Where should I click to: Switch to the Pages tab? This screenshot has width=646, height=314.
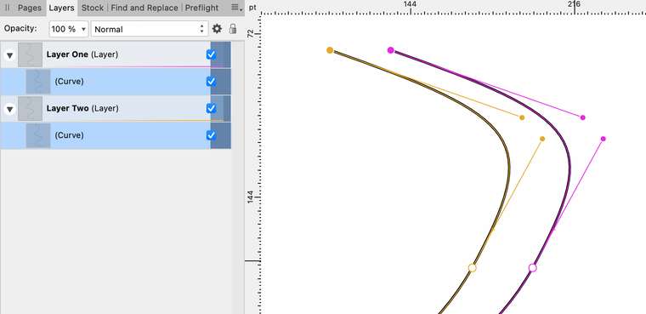30,8
